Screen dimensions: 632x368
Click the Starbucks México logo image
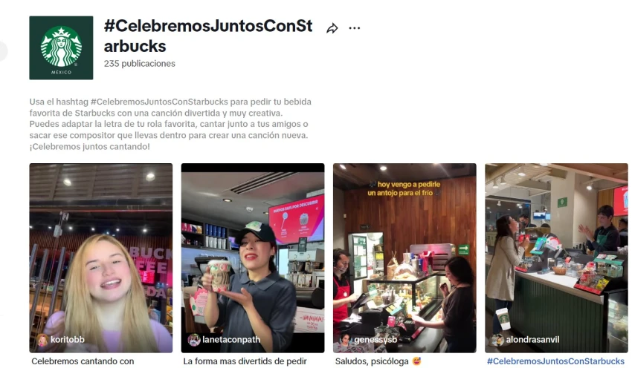61,48
